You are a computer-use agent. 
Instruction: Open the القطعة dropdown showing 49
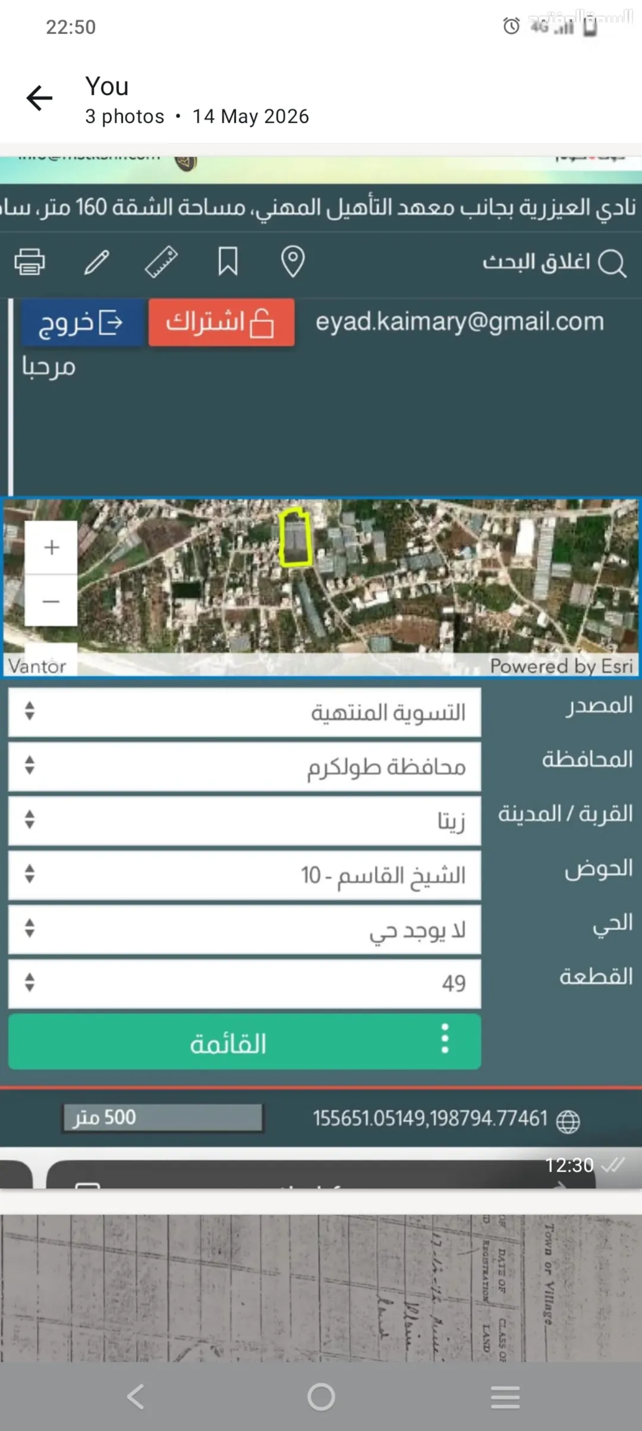[x=244, y=984]
